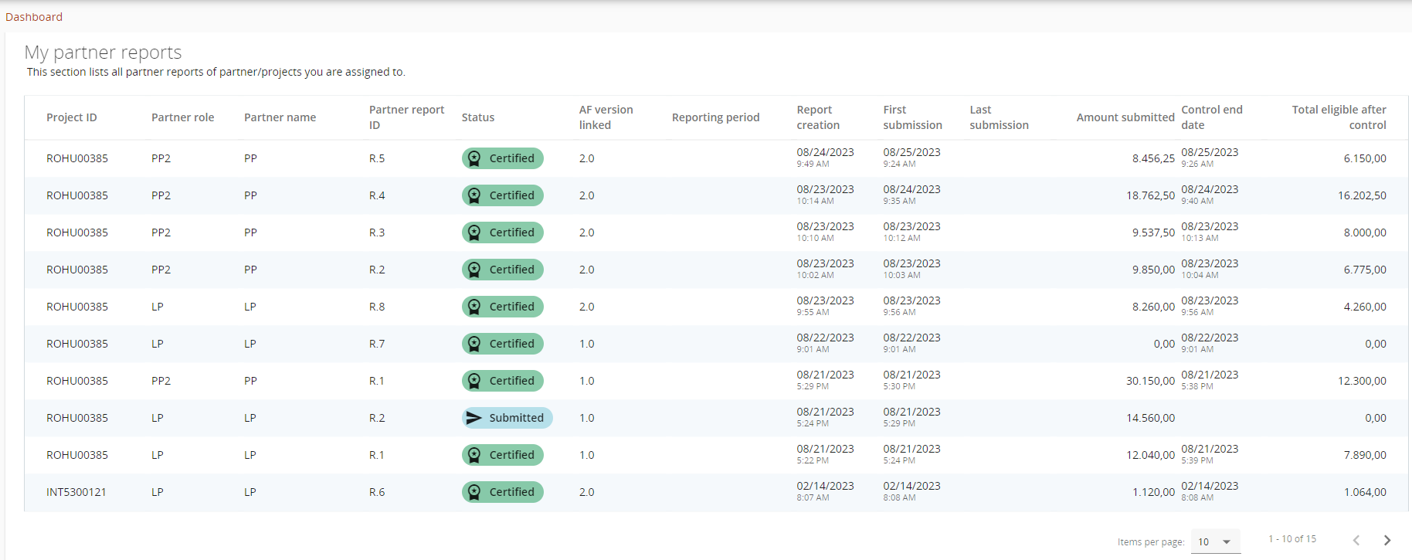The width and height of the screenshot is (1412, 560).
Task: Click the Reporting period column header
Action: click(x=715, y=117)
